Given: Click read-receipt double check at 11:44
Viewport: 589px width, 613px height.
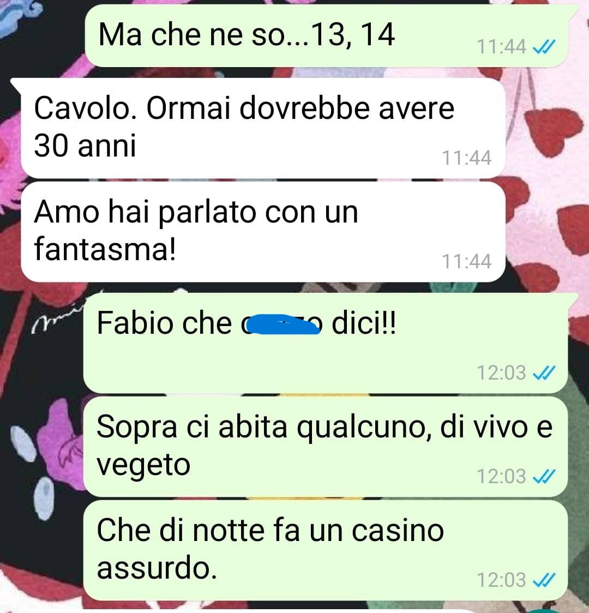Looking at the screenshot, I should pos(544,47).
